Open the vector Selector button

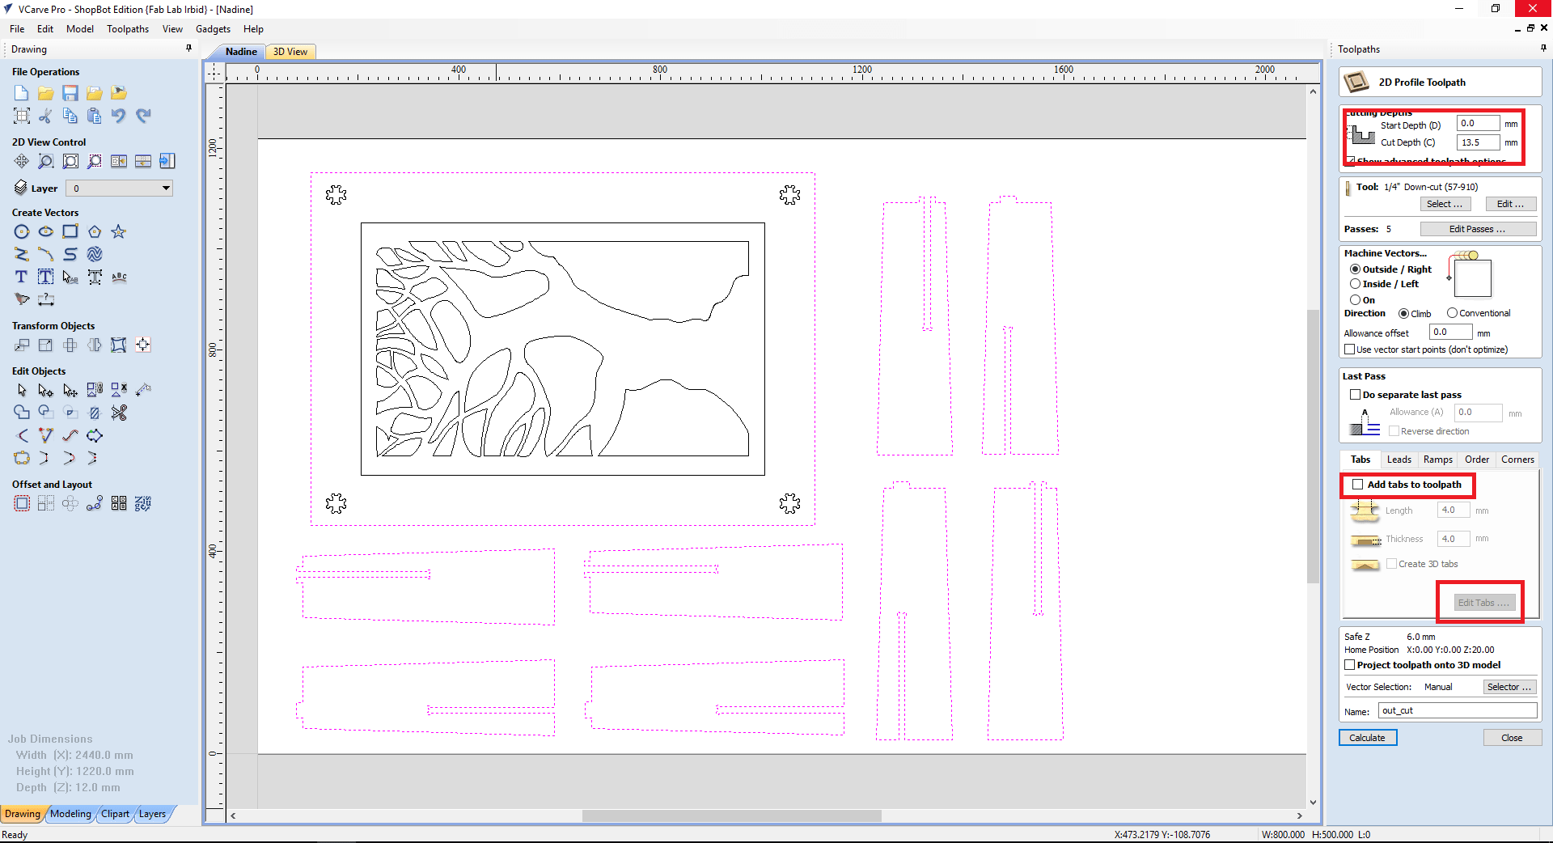pos(1509,687)
